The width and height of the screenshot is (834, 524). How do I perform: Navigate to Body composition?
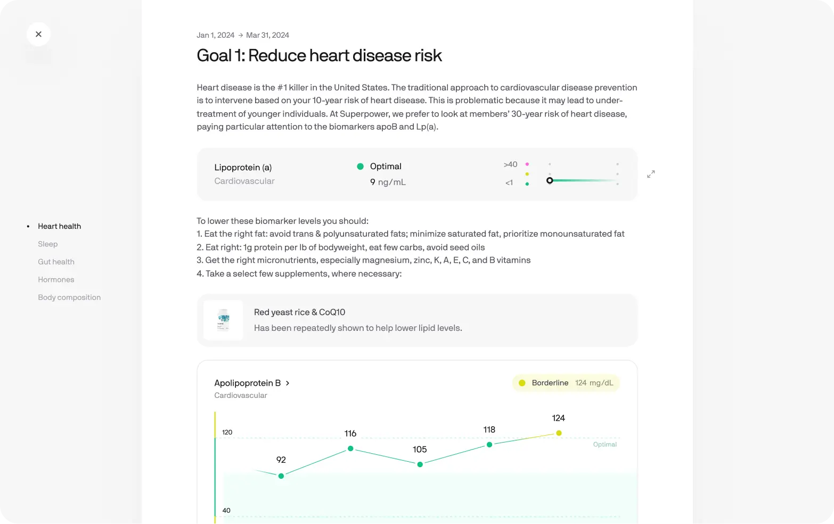[x=69, y=297]
